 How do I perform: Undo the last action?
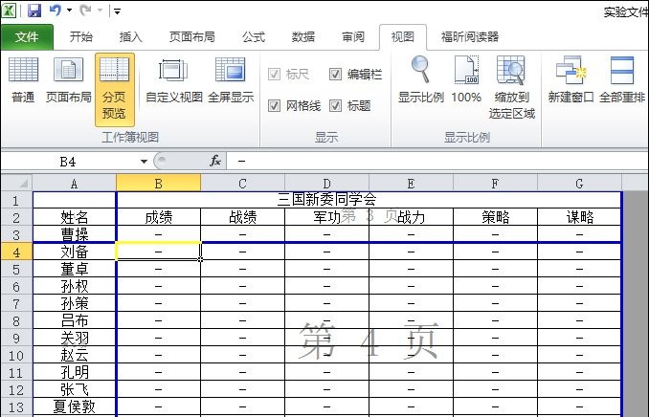tap(56, 10)
